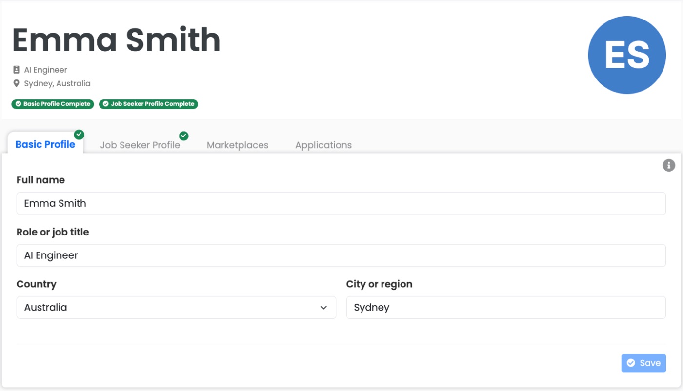Click the Sydney, Australia location text

click(x=57, y=83)
